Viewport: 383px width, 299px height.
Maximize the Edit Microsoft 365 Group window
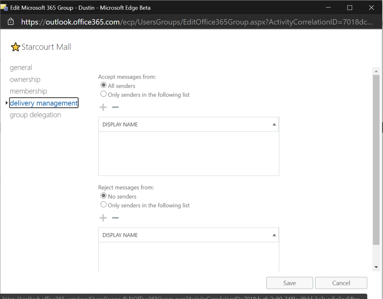[350, 8]
